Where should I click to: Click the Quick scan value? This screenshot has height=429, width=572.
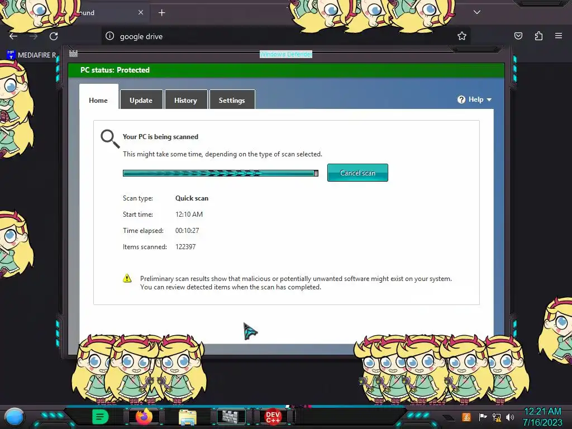coord(192,198)
